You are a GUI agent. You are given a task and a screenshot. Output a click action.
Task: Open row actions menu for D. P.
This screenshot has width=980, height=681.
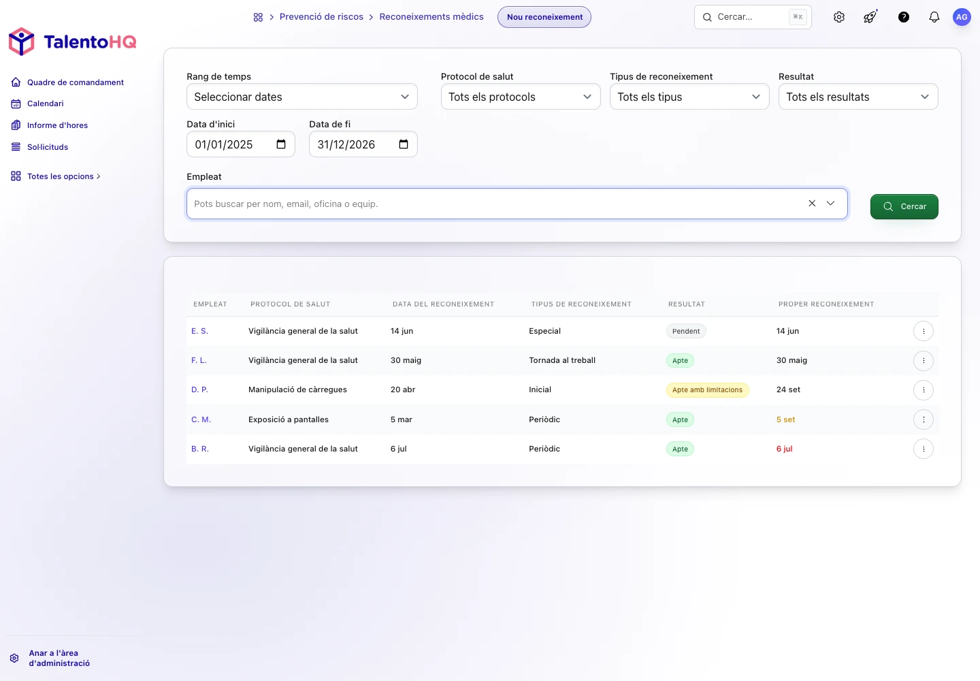[x=924, y=390]
